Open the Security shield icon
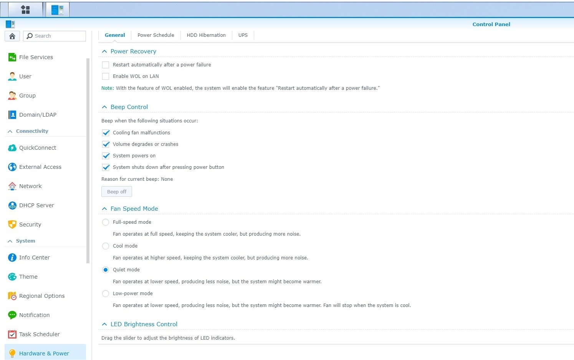Viewport: 574px width, 360px height. 12,225
